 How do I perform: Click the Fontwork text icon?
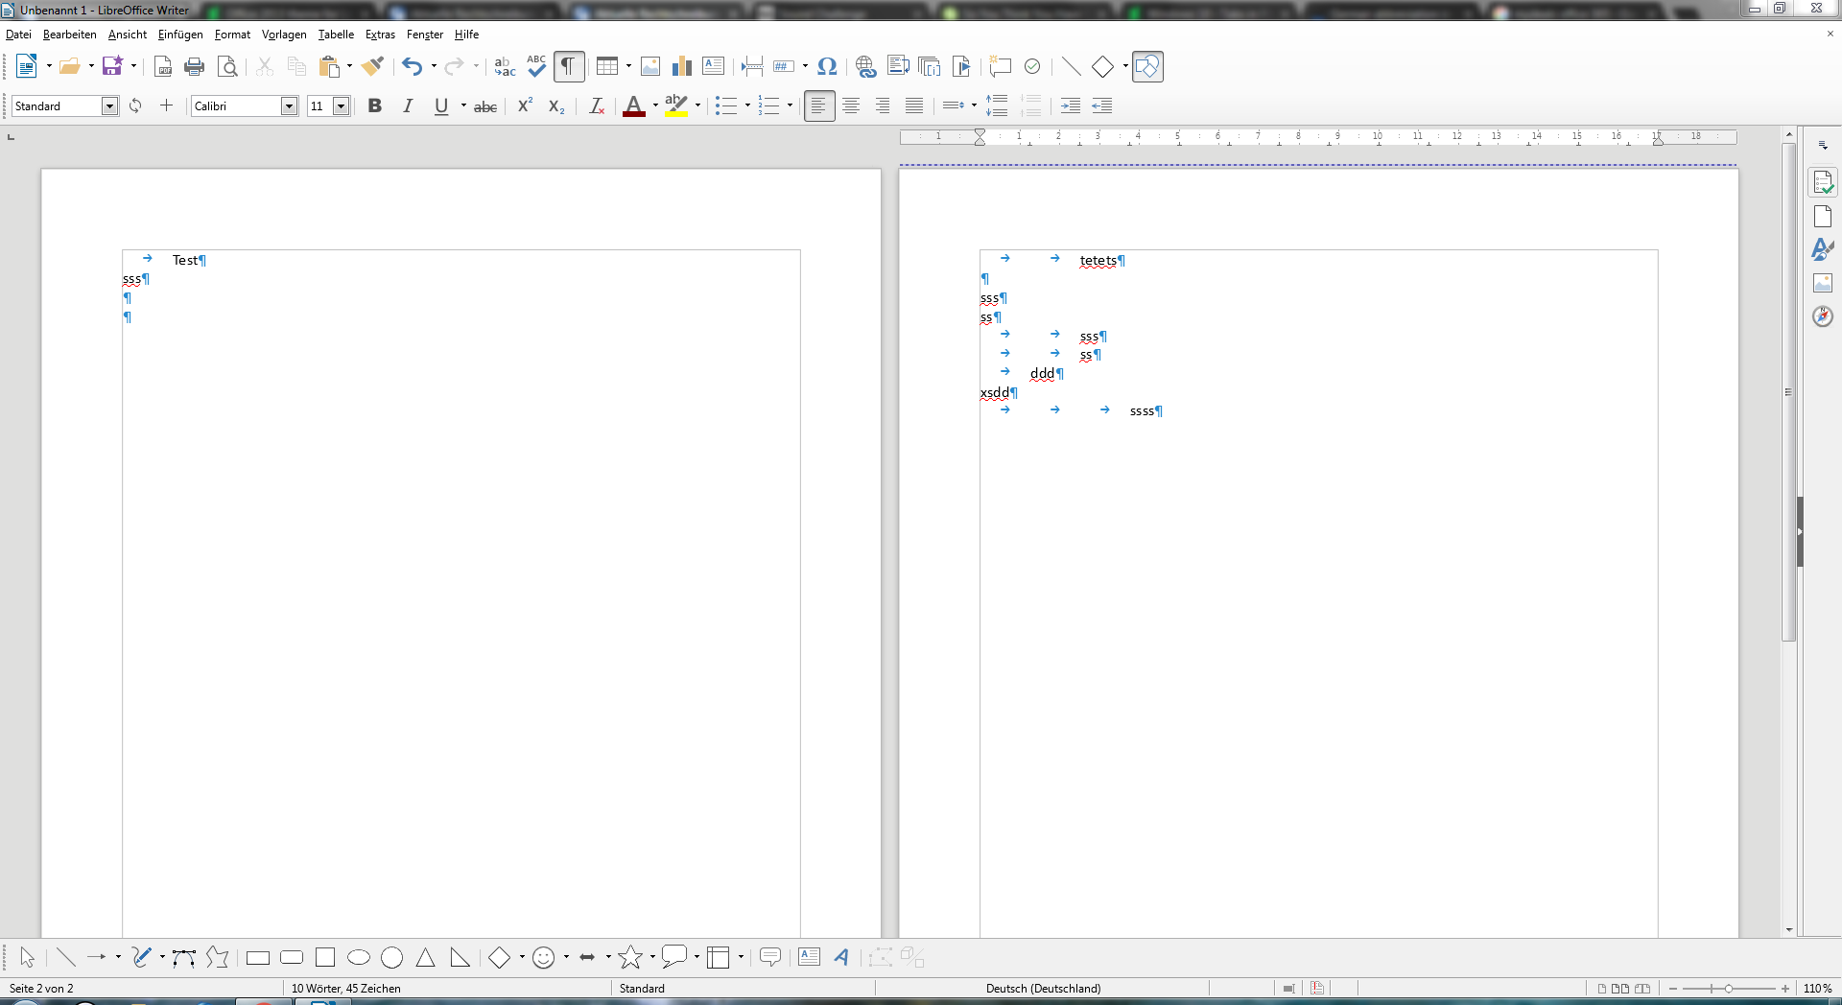[841, 957]
